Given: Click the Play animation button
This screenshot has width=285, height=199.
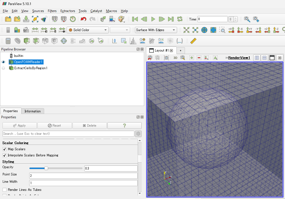Looking at the screenshot, I should pos(153,19).
